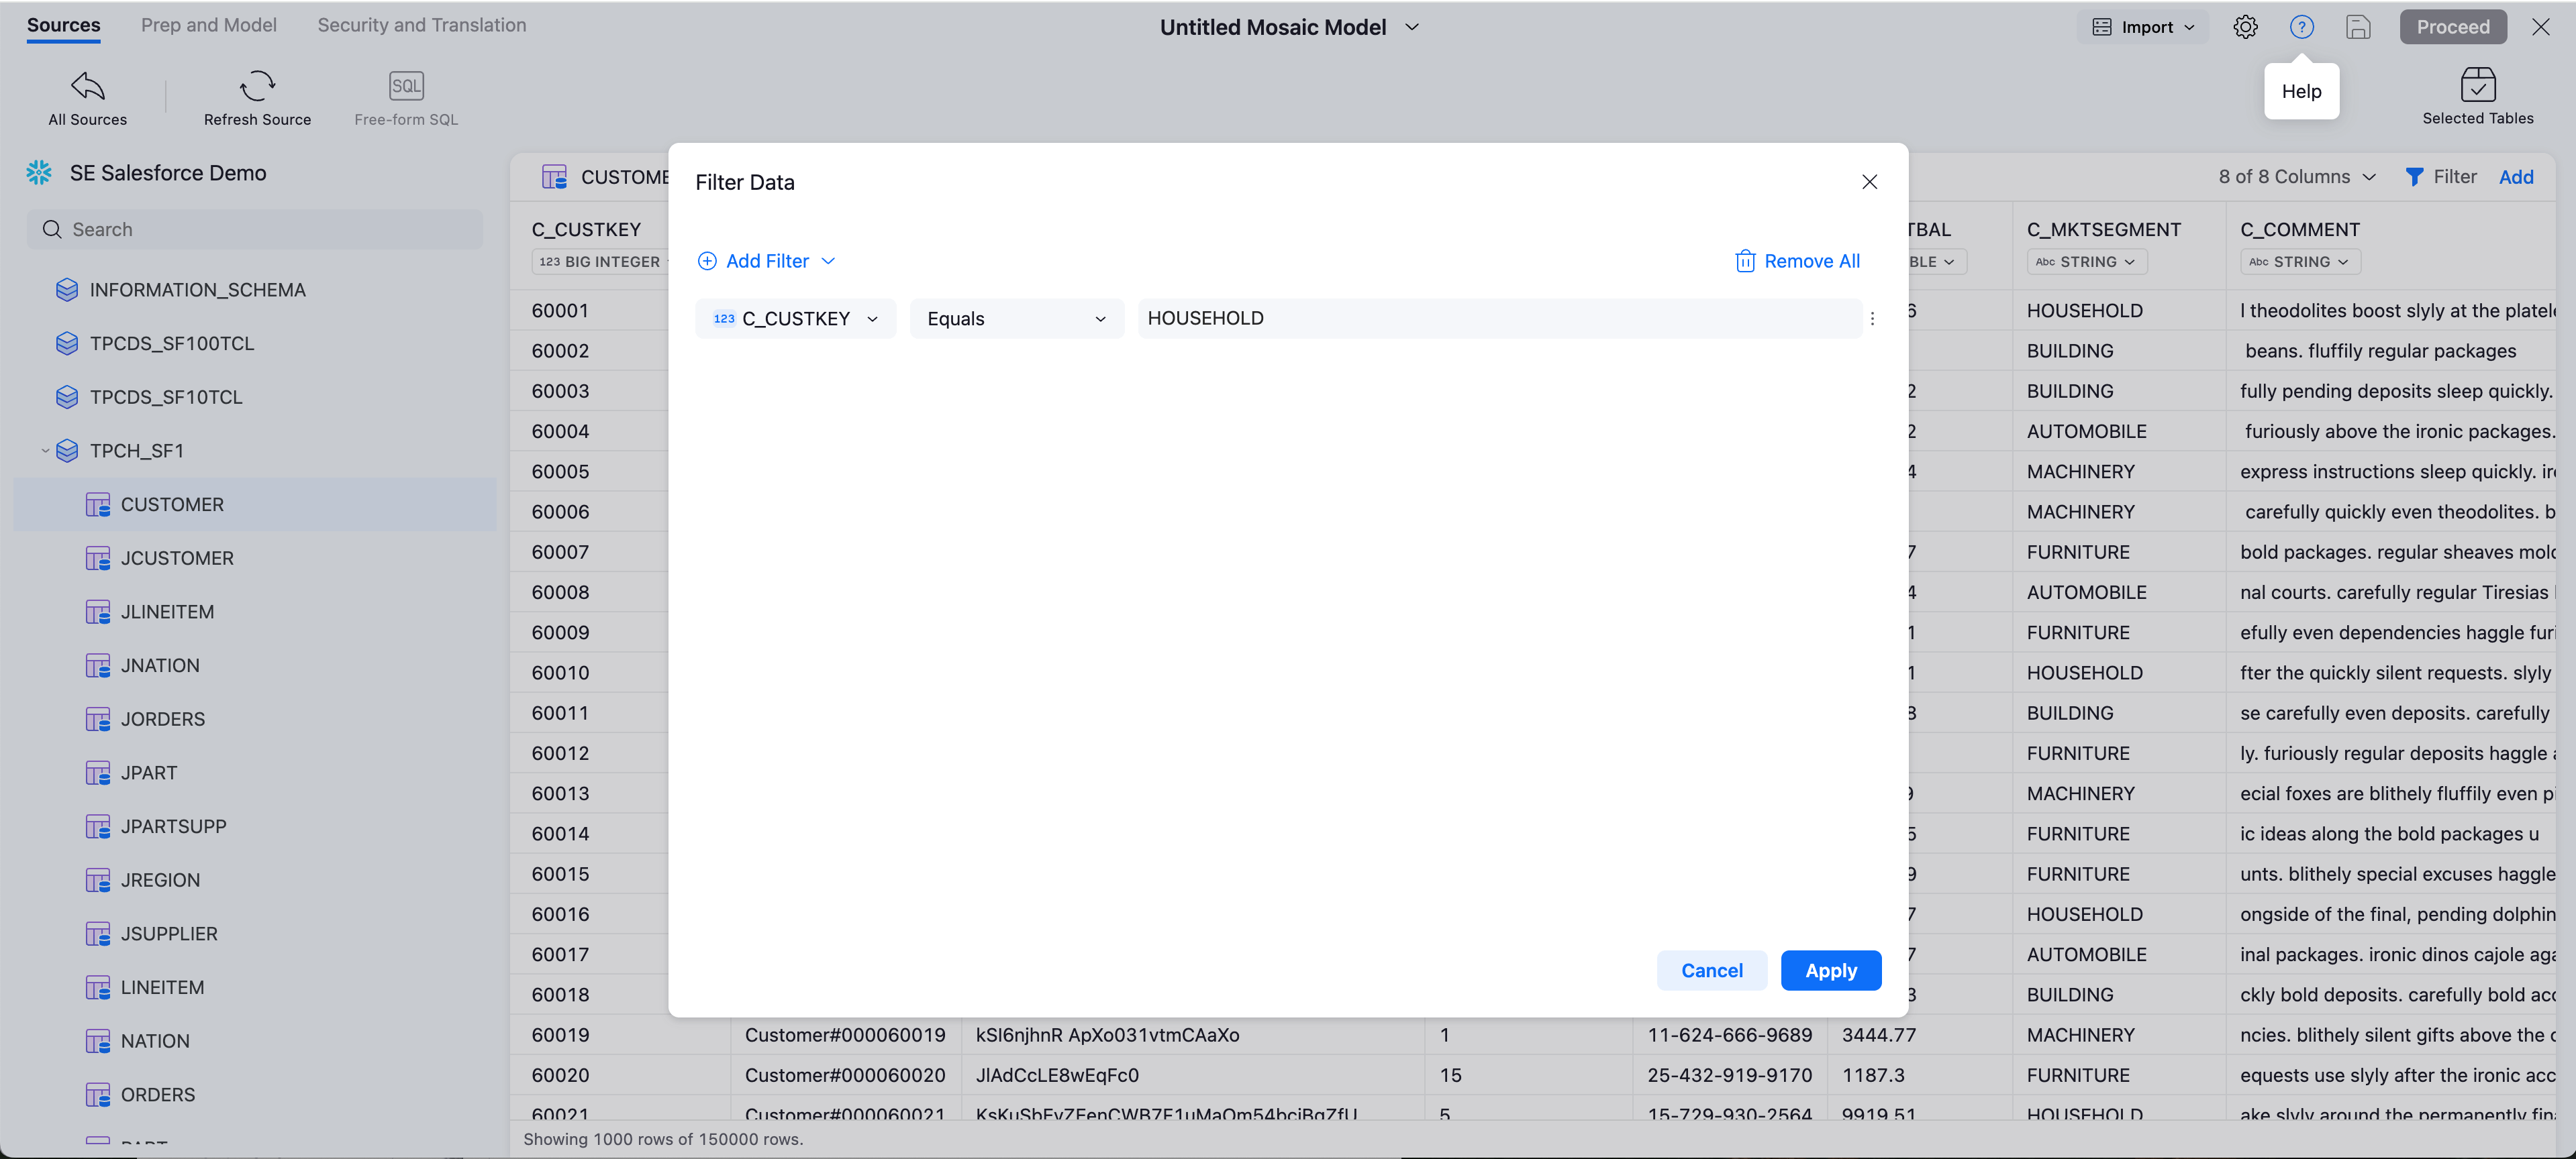
Task: Open the filter row three-dot menu
Action: click(1872, 319)
